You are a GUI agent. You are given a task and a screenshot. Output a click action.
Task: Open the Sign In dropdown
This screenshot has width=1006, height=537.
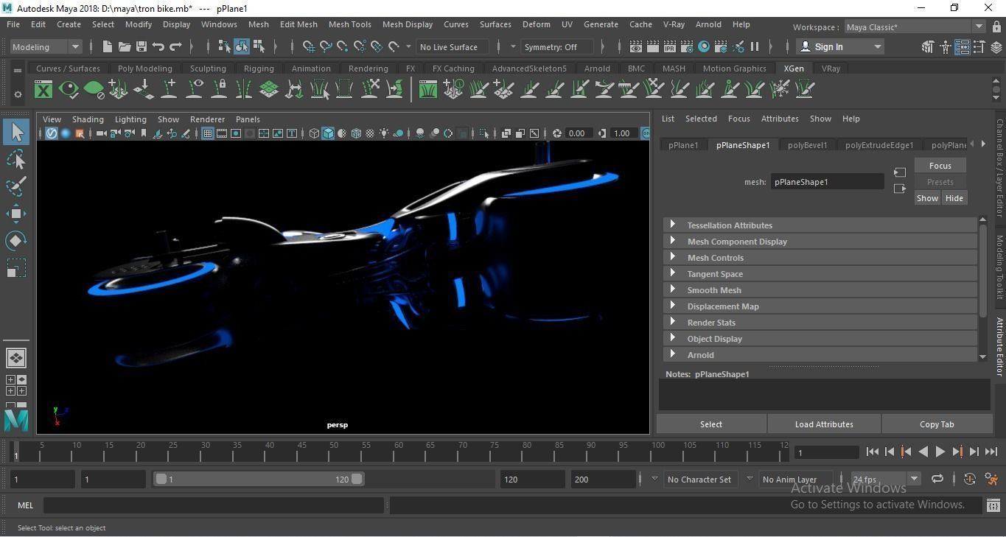tap(841, 46)
